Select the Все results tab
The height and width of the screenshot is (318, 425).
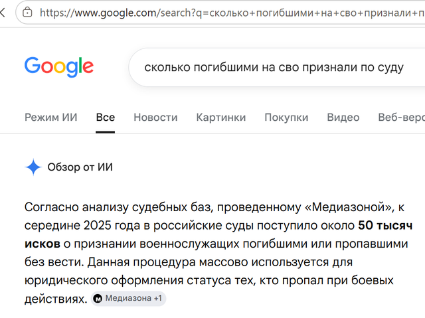pyautogui.click(x=106, y=118)
